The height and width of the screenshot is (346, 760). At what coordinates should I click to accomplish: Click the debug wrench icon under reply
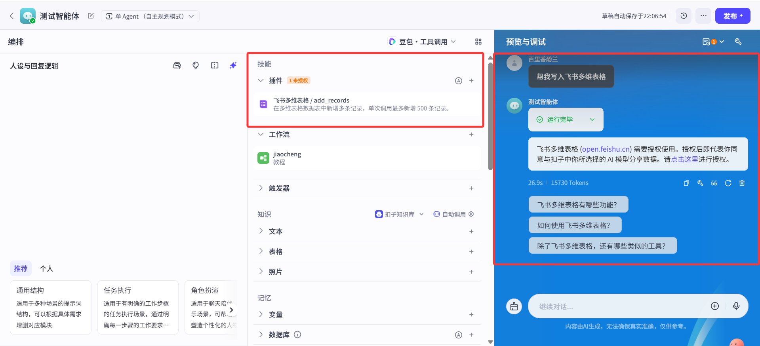(700, 183)
